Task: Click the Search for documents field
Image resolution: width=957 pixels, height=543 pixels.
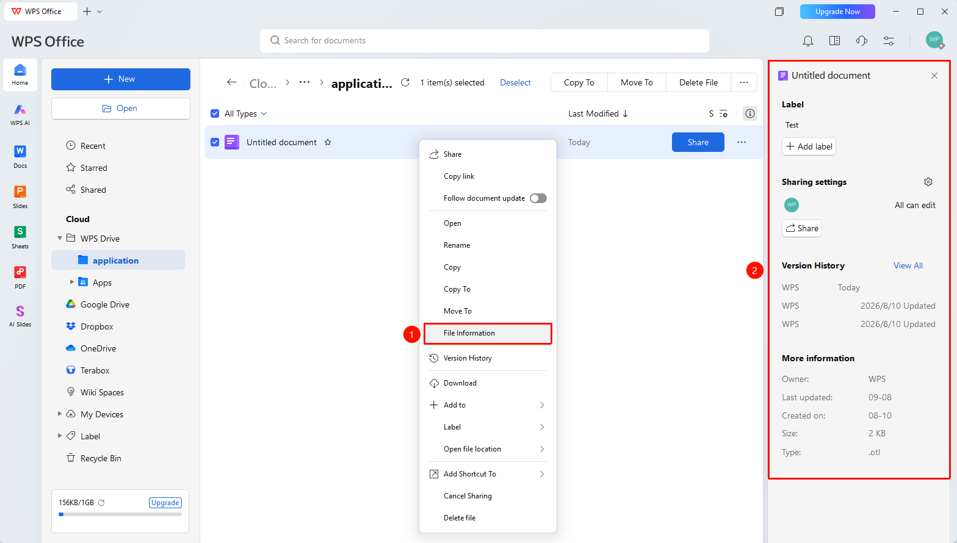Action: tap(485, 41)
